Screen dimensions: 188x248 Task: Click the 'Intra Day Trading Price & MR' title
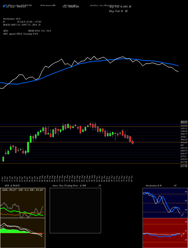69,186
